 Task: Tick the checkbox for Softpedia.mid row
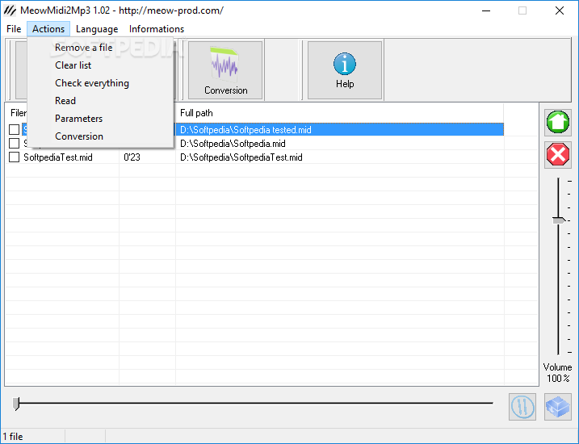click(x=14, y=143)
